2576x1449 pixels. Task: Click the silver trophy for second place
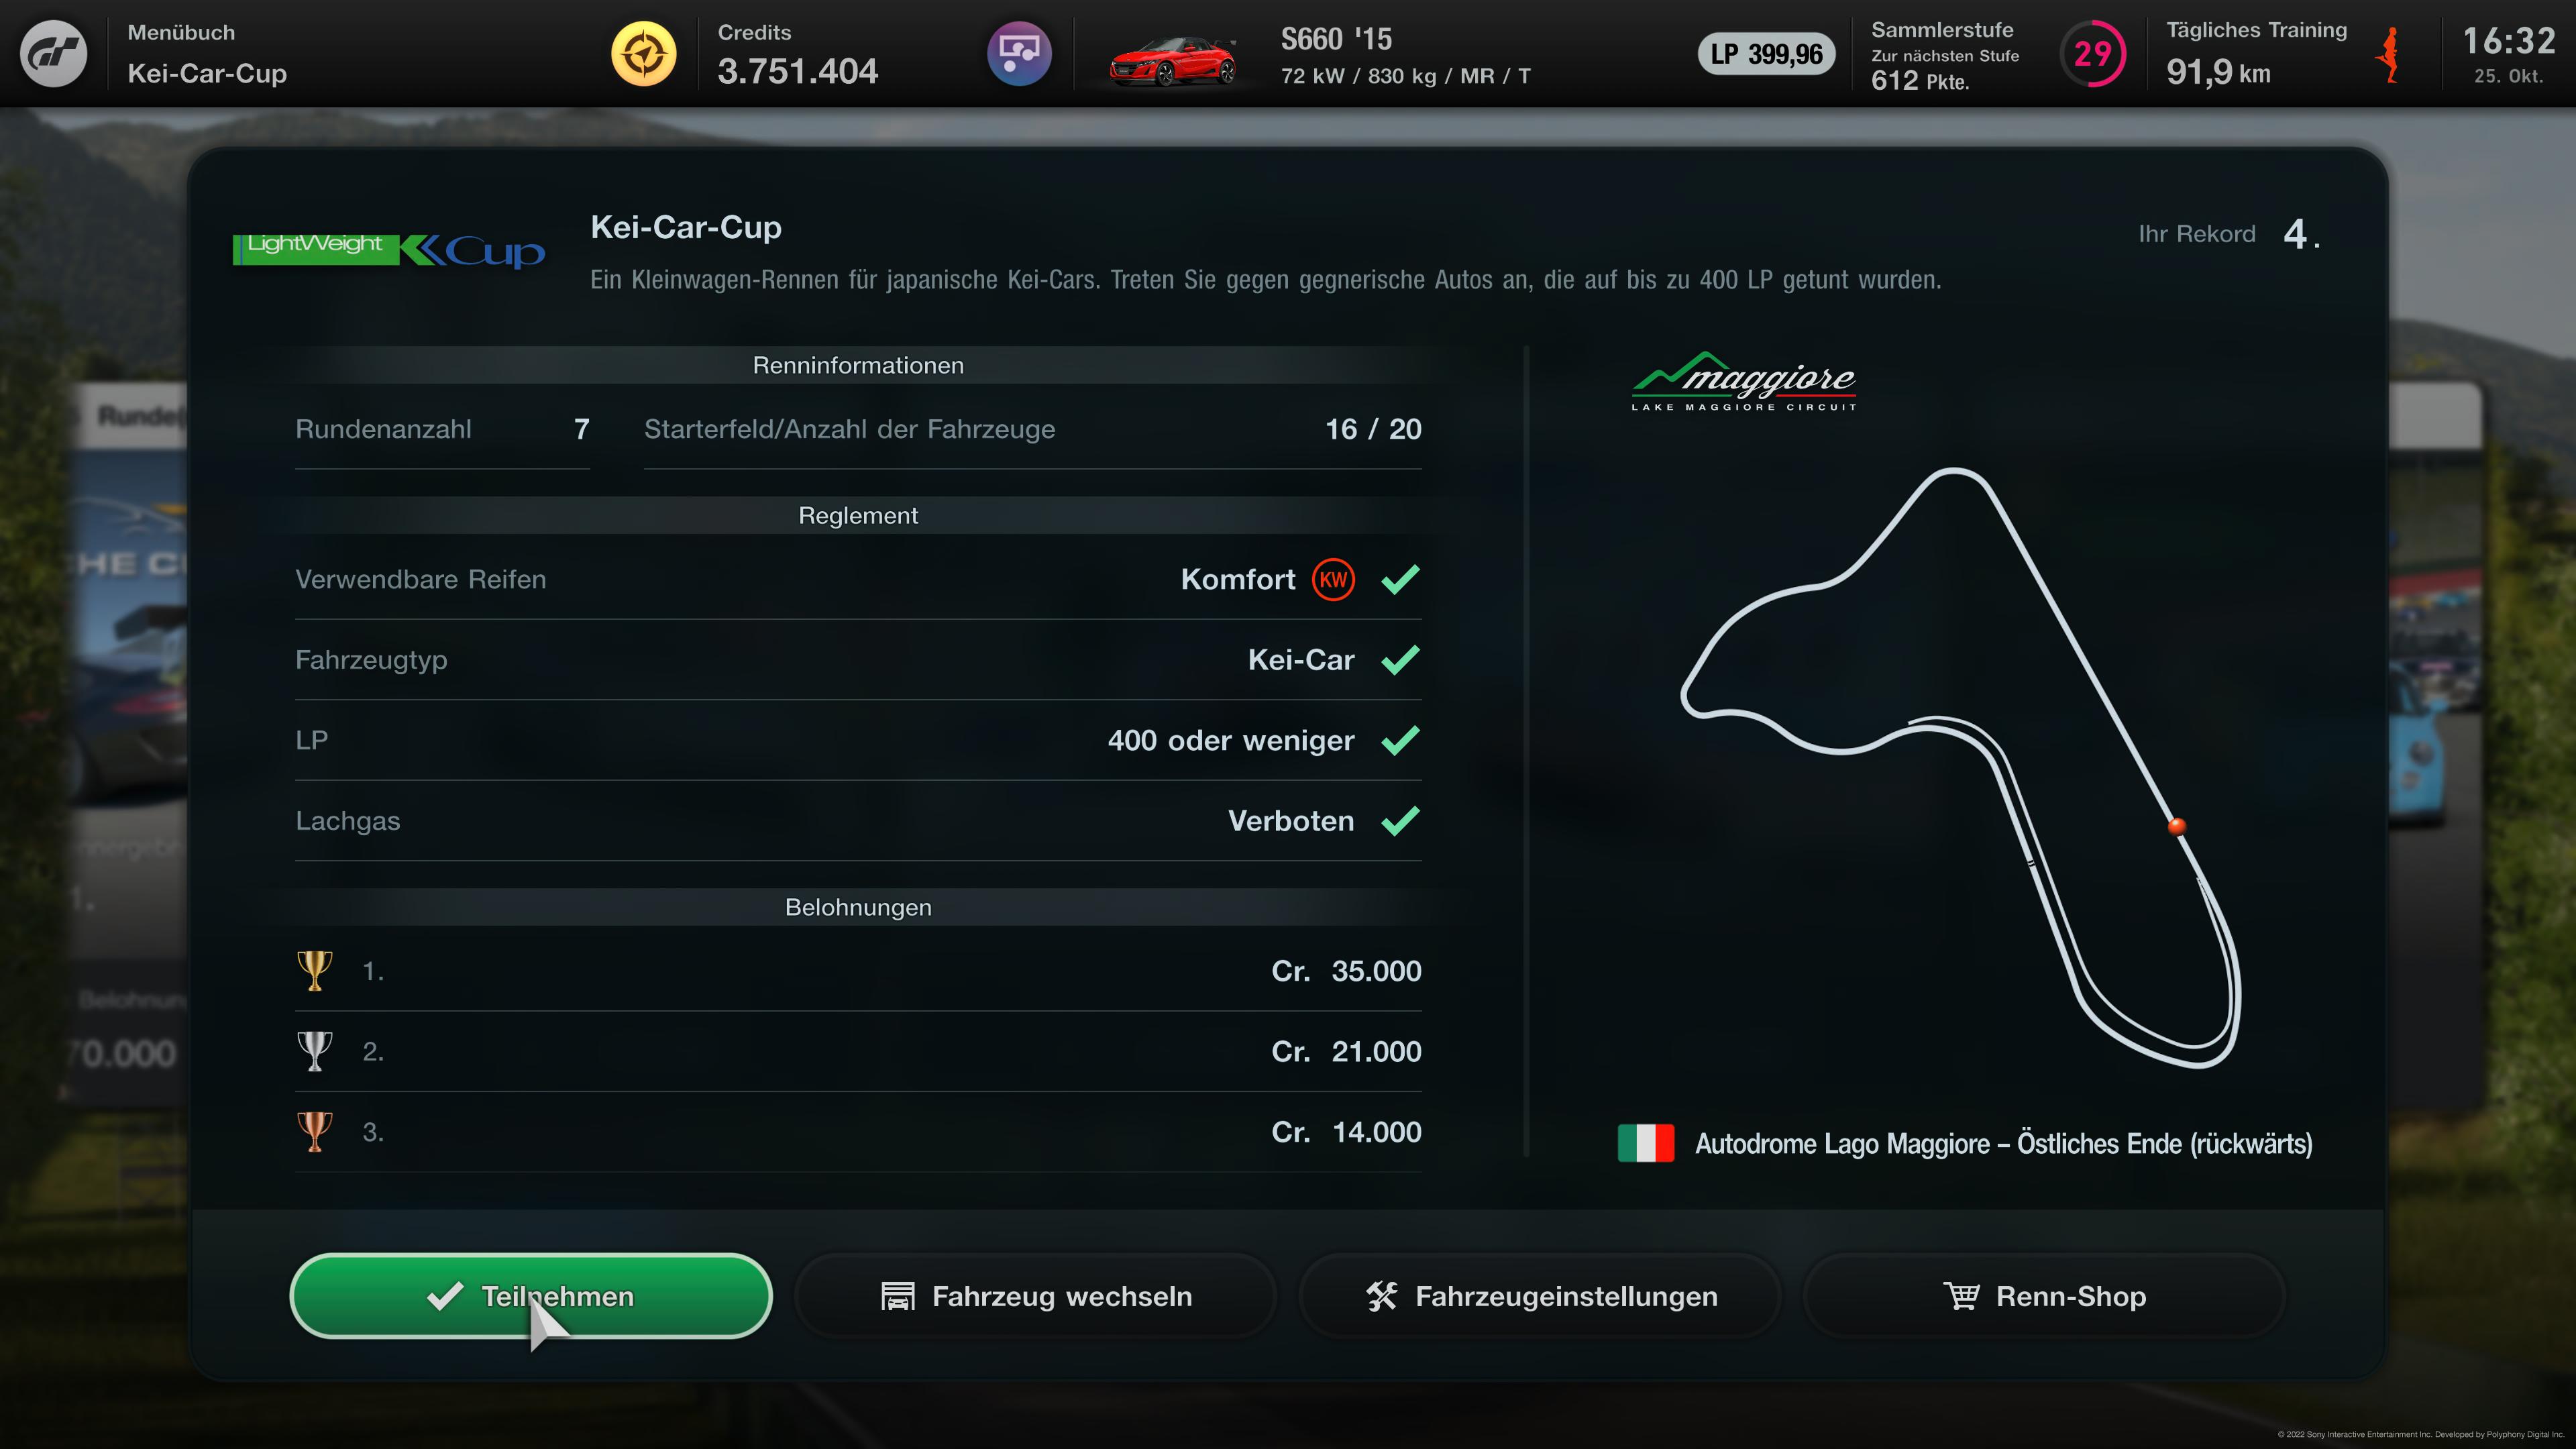pyautogui.click(x=314, y=1052)
